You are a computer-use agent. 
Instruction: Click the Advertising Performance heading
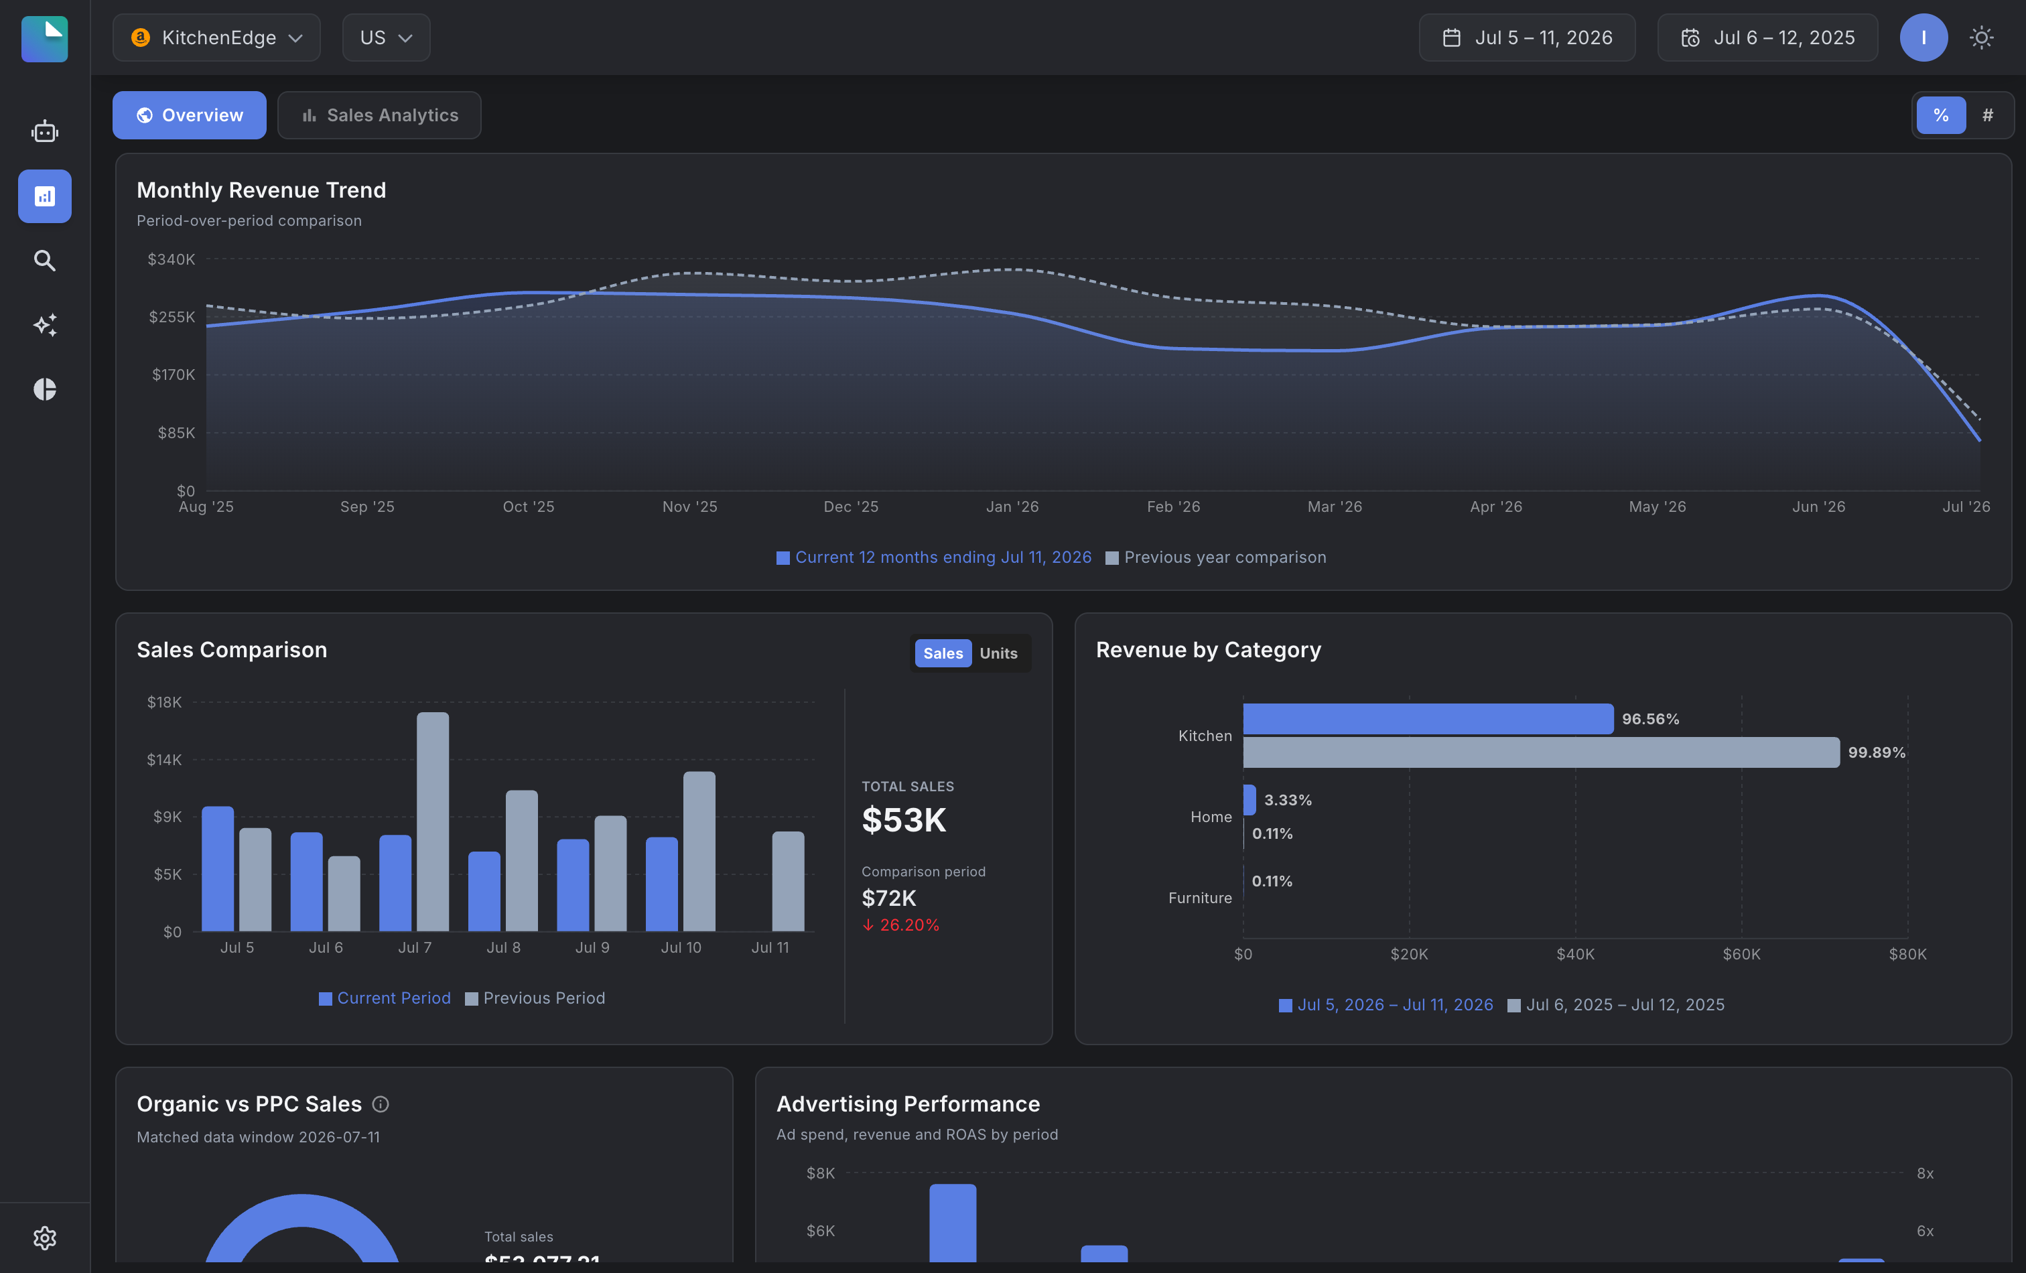click(908, 1104)
